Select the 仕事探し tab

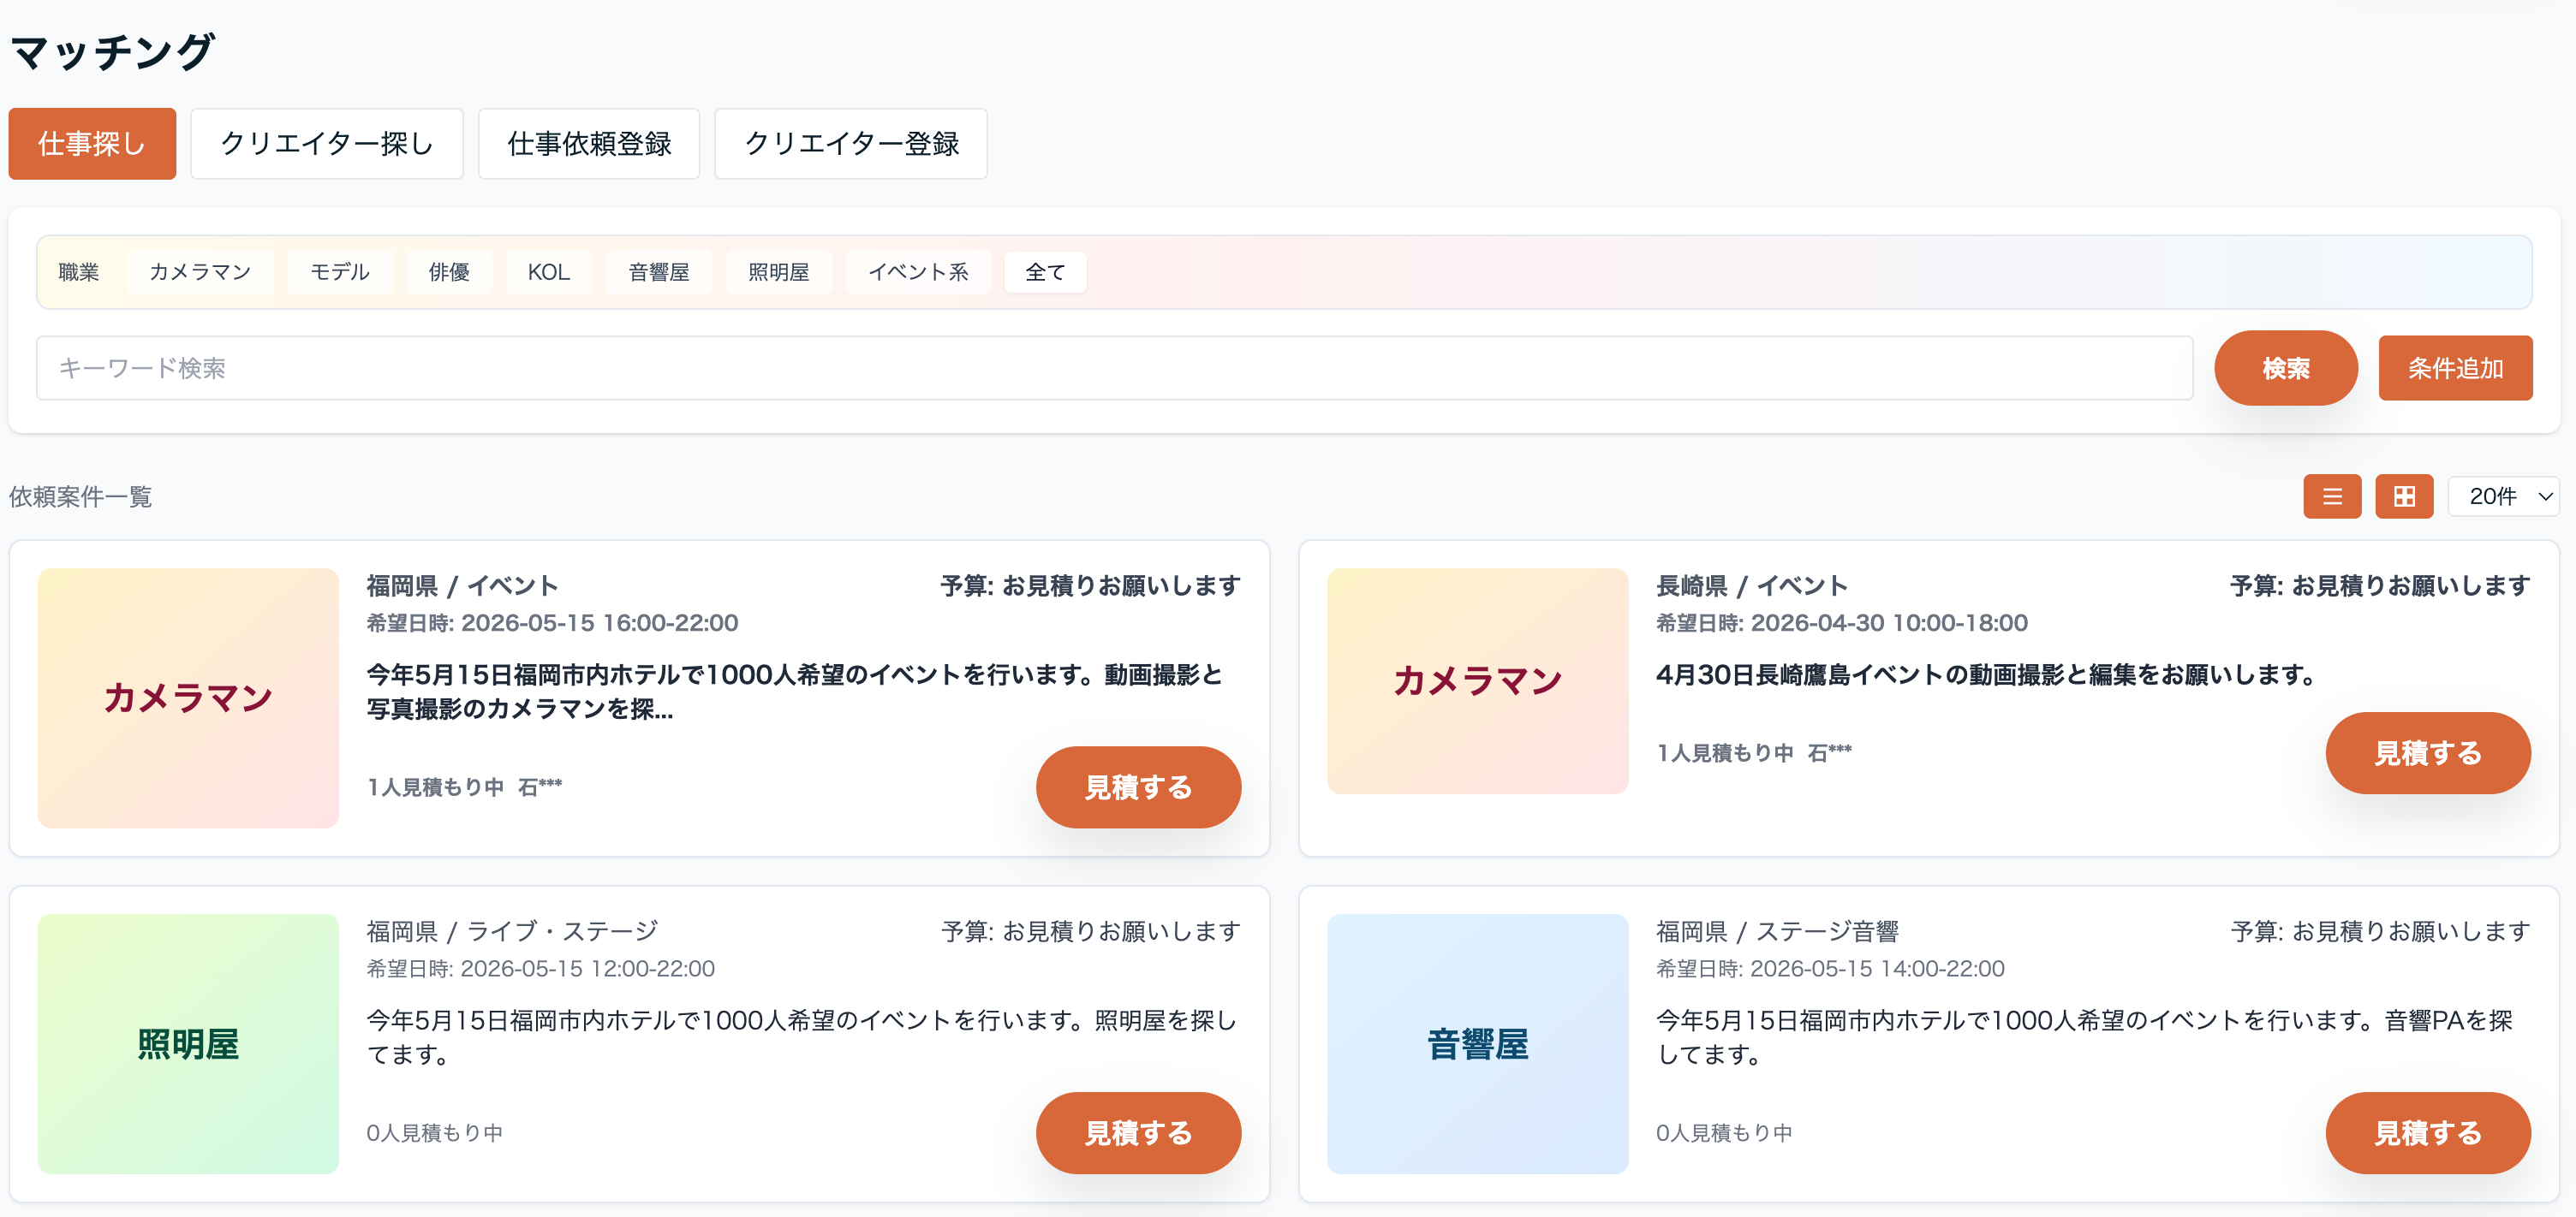(x=92, y=144)
